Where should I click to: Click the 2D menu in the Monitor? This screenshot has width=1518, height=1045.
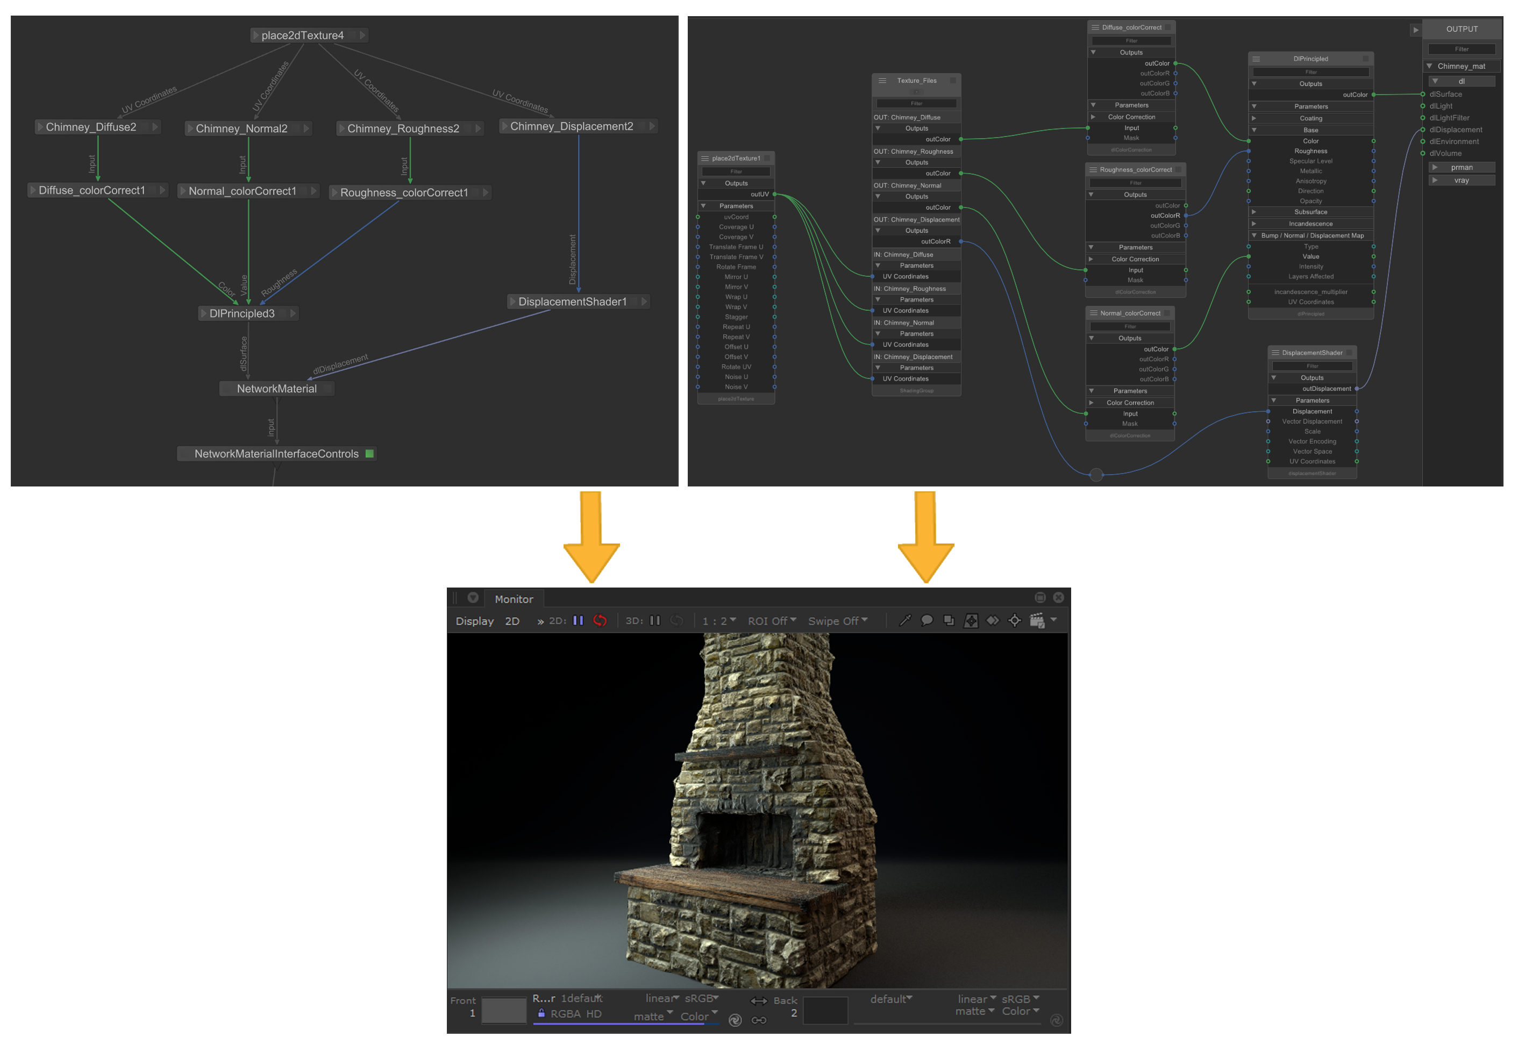[512, 621]
